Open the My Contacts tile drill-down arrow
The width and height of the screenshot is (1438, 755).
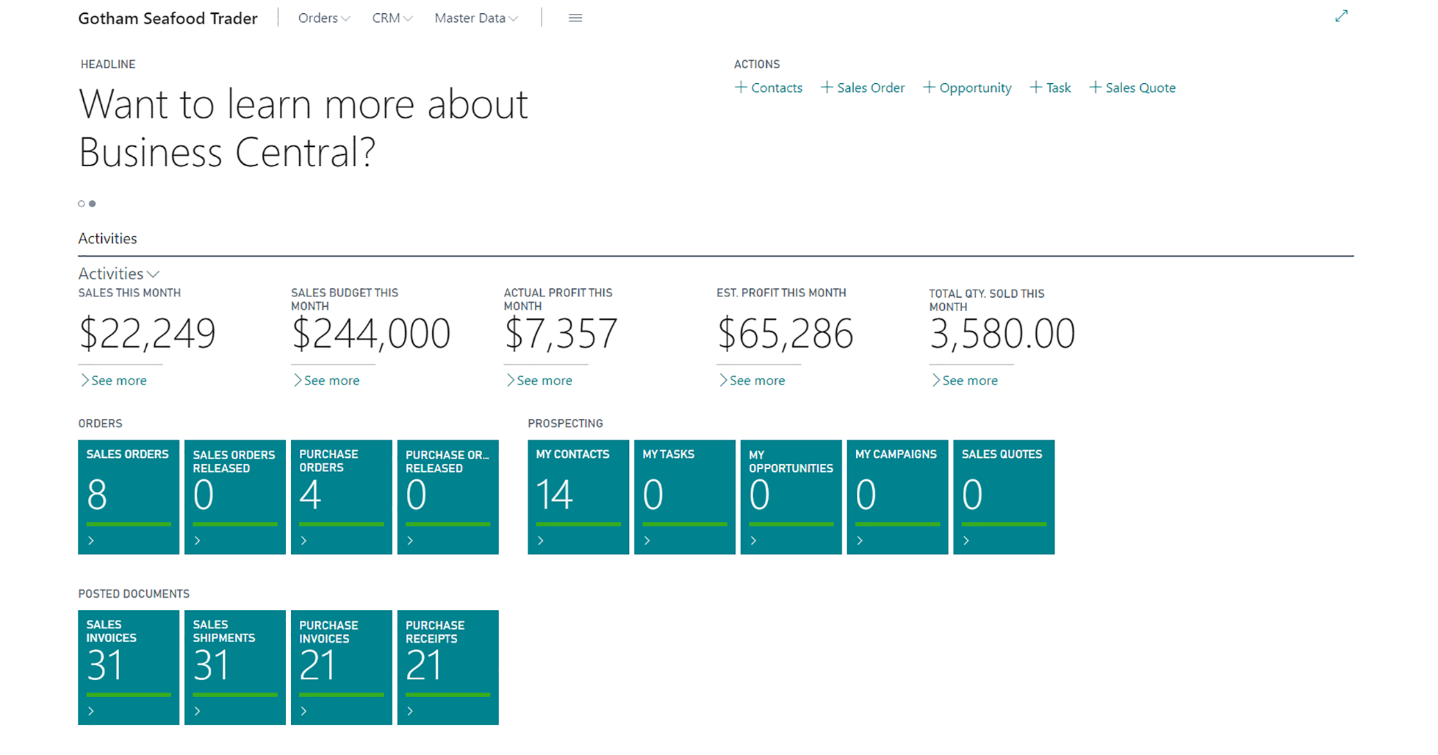click(540, 541)
